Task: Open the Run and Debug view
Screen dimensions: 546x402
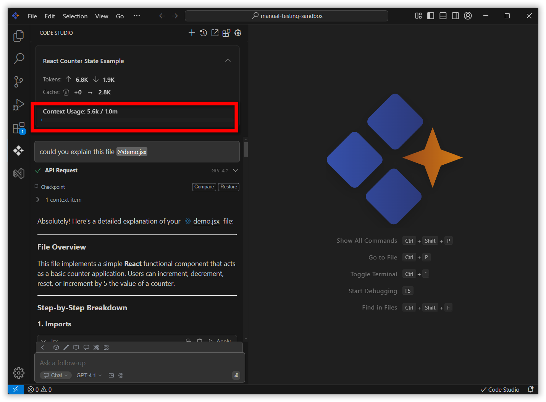Action: click(18, 105)
